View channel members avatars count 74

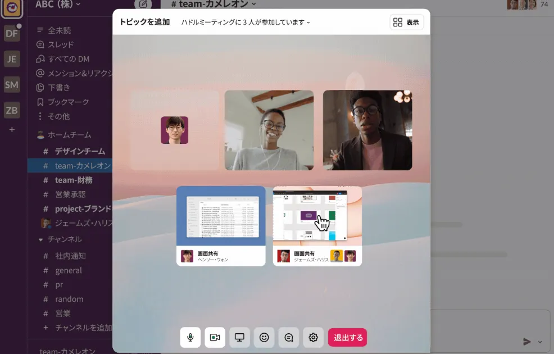click(528, 4)
